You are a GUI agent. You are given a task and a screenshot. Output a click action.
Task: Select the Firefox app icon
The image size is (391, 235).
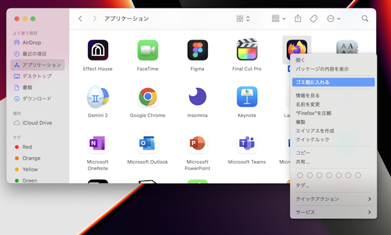coord(296,48)
